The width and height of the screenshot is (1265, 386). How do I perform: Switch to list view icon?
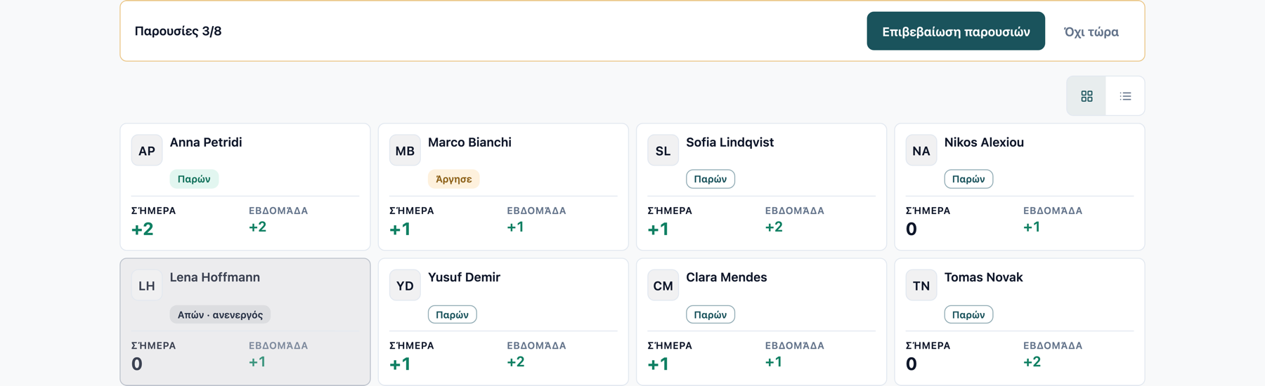point(1125,96)
